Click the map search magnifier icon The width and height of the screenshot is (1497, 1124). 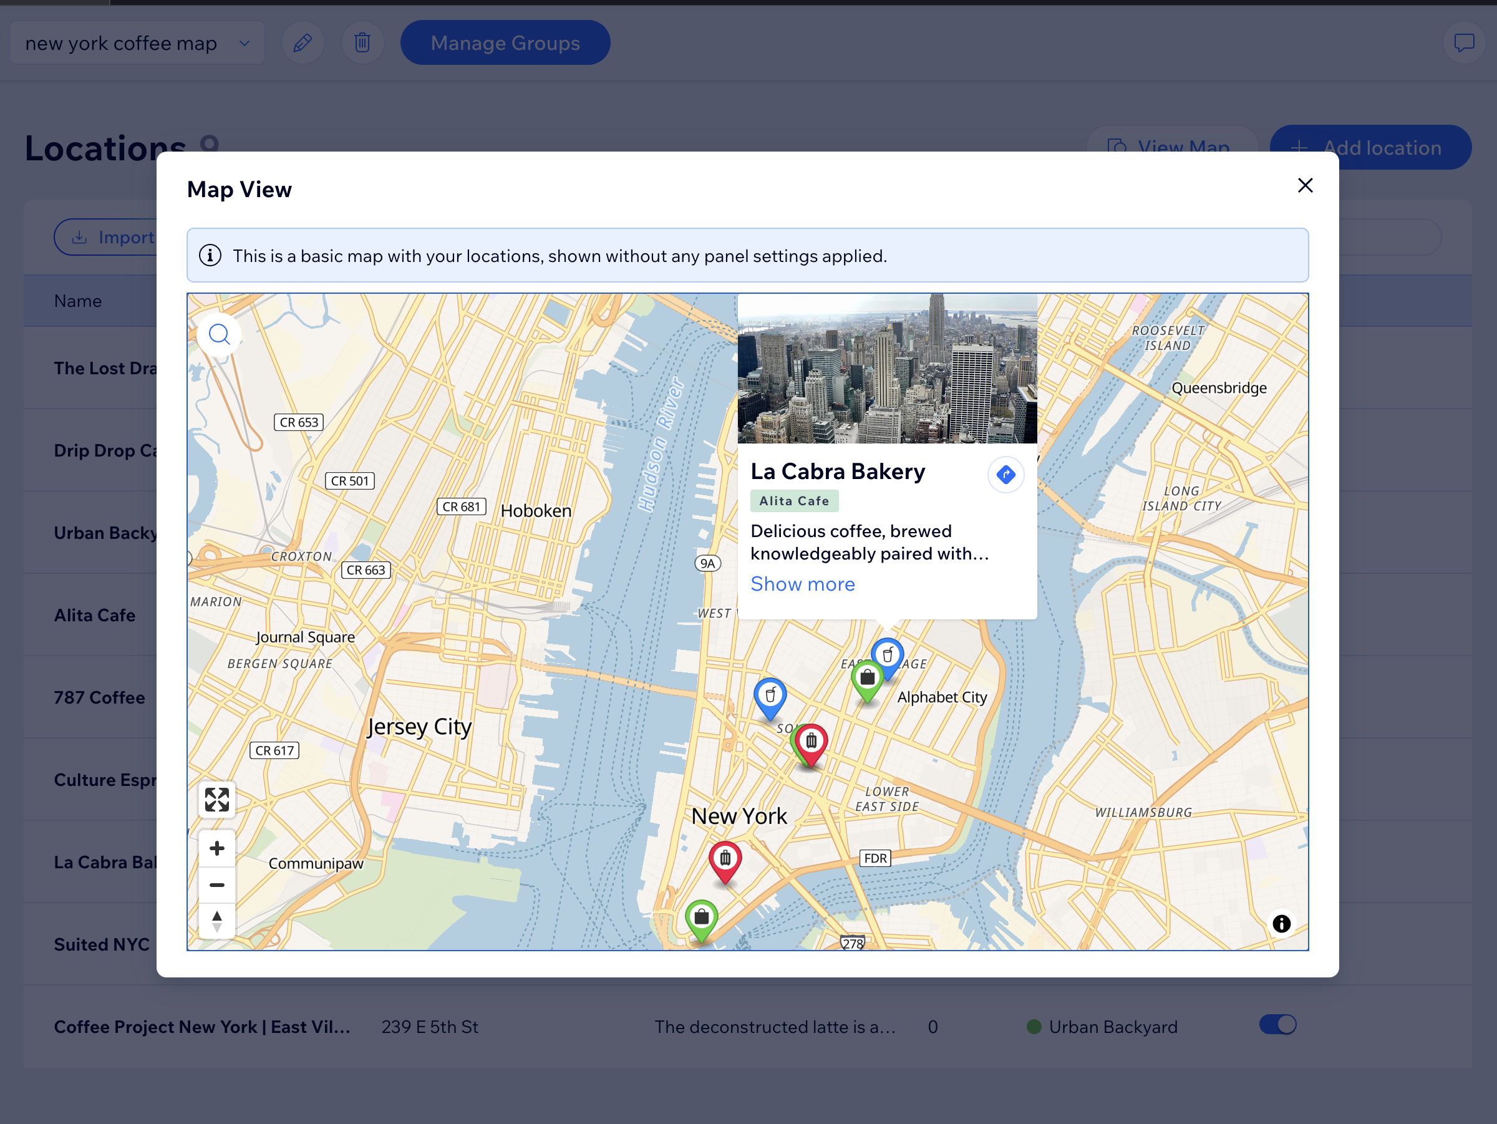point(218,334)
